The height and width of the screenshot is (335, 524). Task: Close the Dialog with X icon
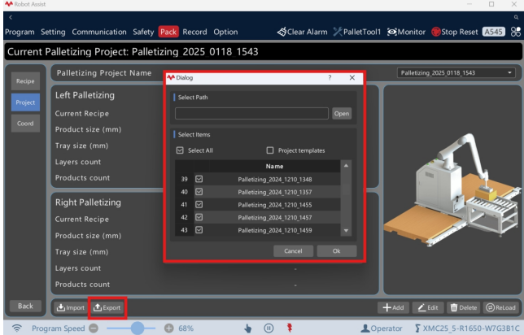pos(352,77)
